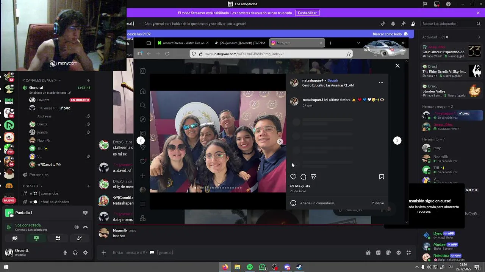The image size is (485, 272).
Task: Open Instagram home sidebar icon
Action: (x=142, y=91)
